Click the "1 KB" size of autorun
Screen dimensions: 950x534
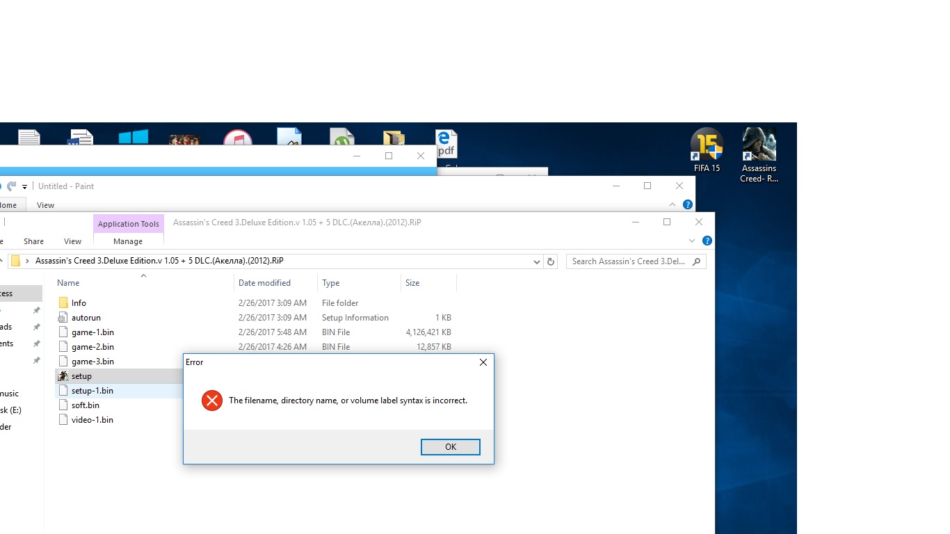pyautogui.click(x=443, y=318)
